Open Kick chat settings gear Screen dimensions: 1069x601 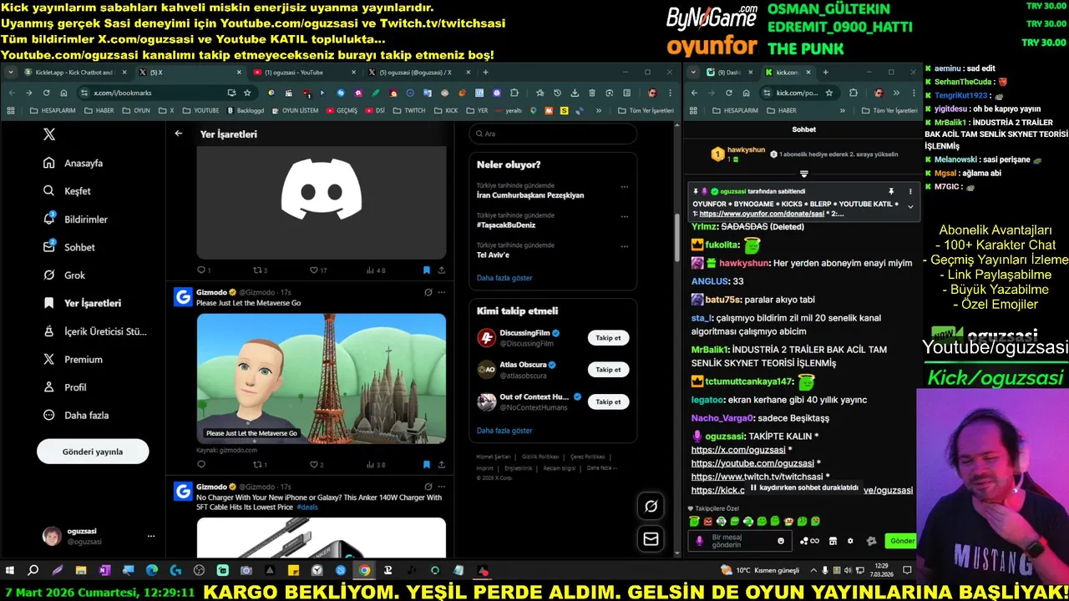[x=850, y=541]
